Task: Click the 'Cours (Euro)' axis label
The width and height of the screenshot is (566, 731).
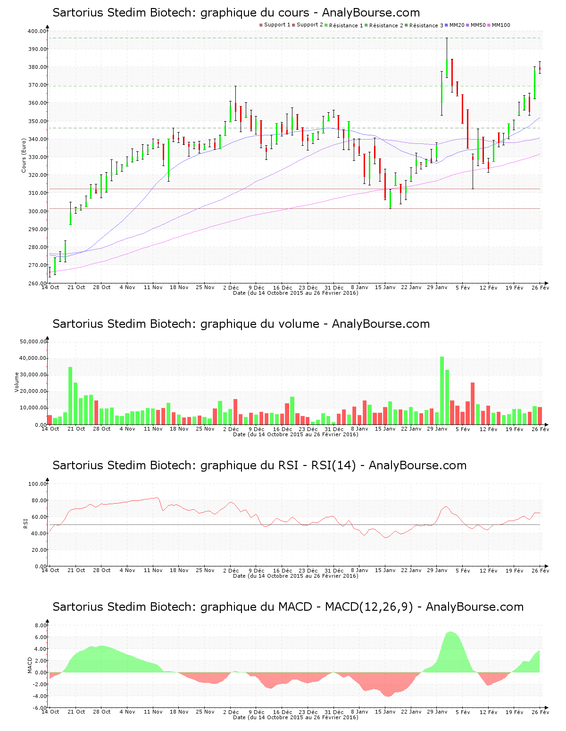Action: (x=24, y=155)
